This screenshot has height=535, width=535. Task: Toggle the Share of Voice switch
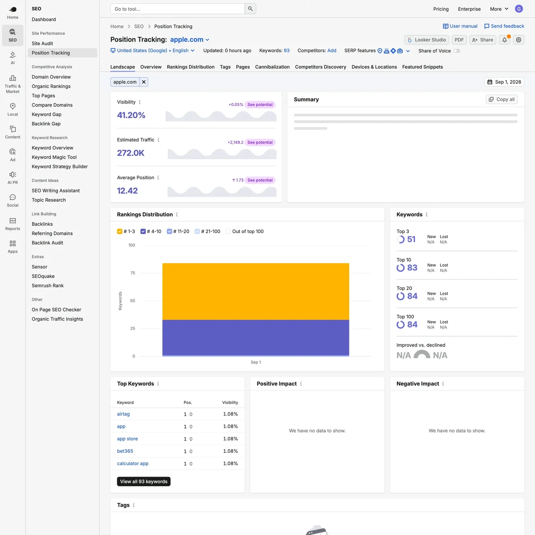(x=457, y=51)
